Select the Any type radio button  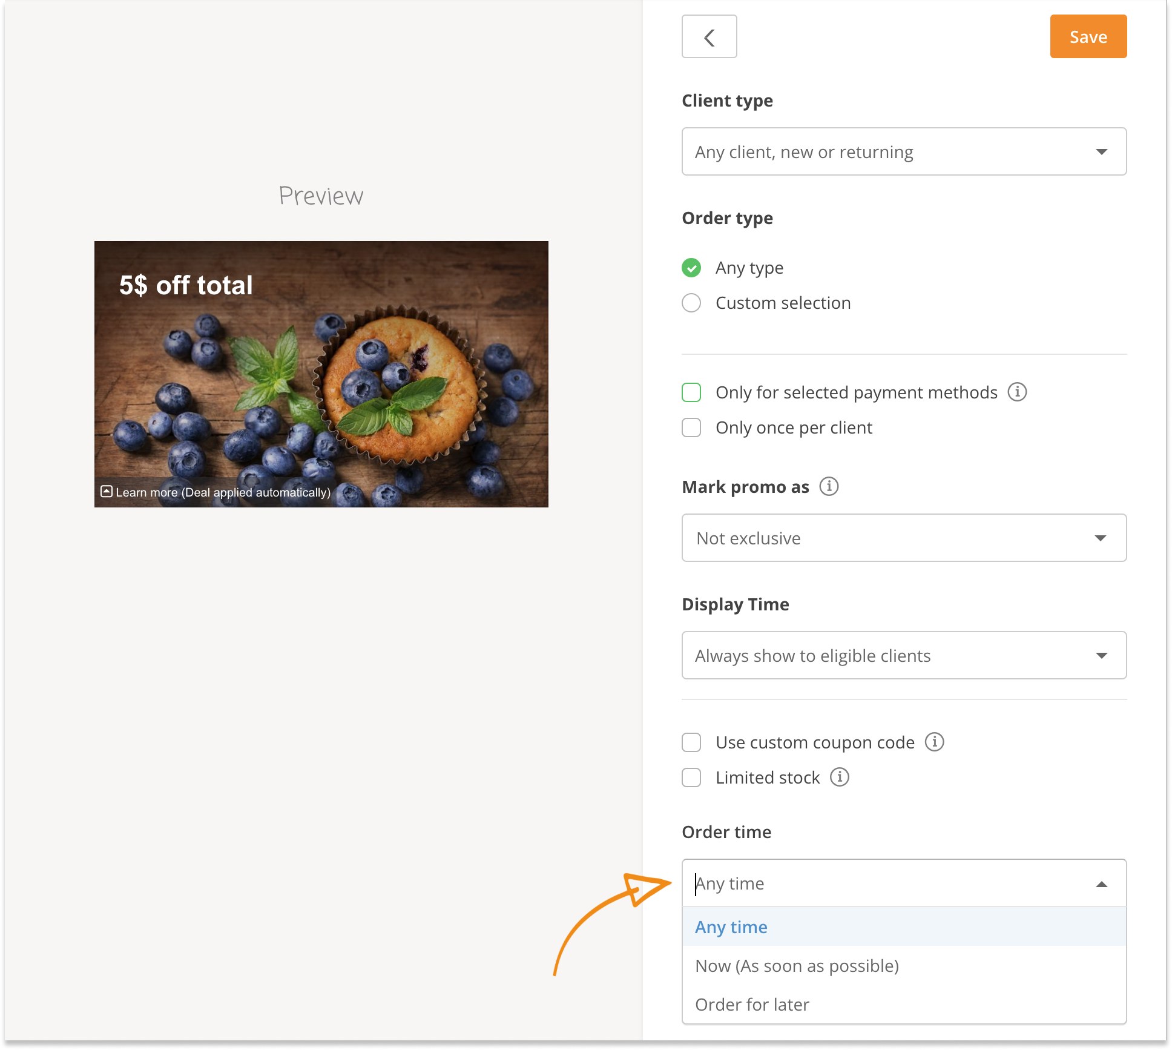coord(691,268)
